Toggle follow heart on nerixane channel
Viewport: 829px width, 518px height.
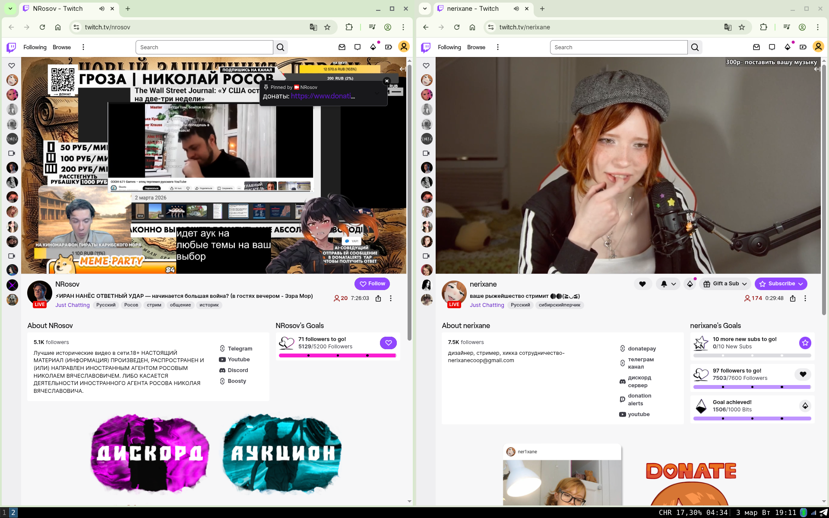[x=642, y=284]
